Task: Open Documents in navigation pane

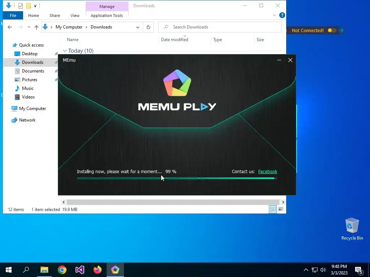Action: coord(33,71)
